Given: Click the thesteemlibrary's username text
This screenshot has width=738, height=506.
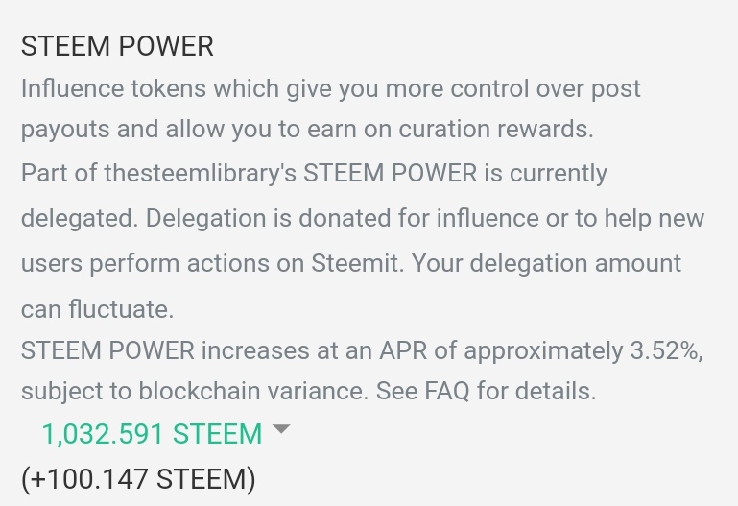Looking at the screenshot, I should pyautogui.click(x=200, y=173).
